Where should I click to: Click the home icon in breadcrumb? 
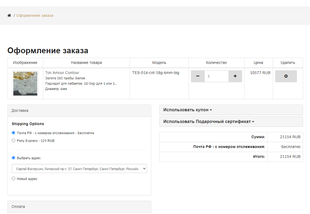[x=9, y=15]
